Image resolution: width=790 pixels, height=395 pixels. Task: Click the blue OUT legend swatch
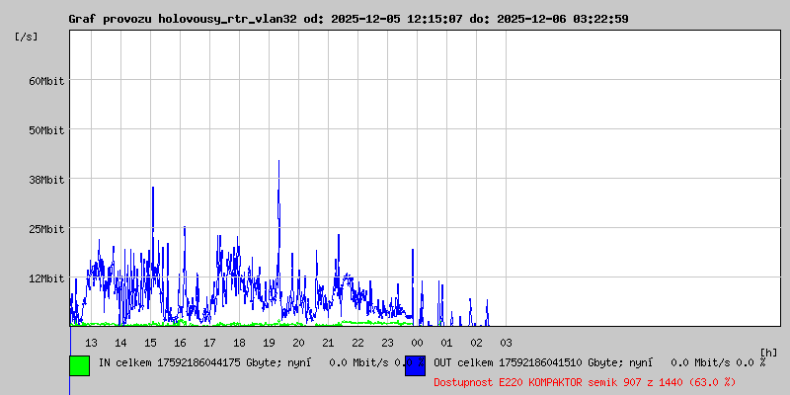(x=415, y=364)
